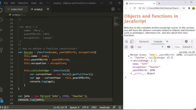196x110 pixels.
Task: Show hidden menus via title bar ellipsis
Action: (48, 3)
